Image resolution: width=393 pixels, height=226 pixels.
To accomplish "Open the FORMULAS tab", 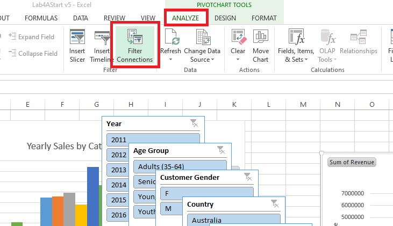I will coord(41,18).
